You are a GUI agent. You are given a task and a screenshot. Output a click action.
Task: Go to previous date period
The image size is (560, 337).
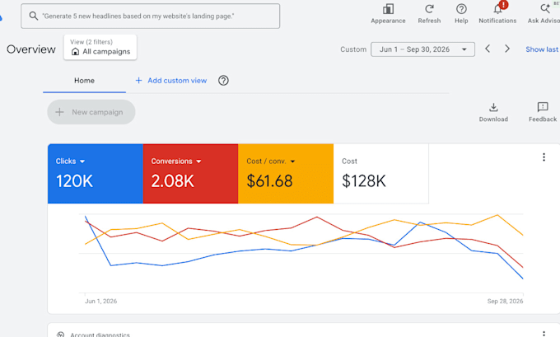(x=488, y=49)
